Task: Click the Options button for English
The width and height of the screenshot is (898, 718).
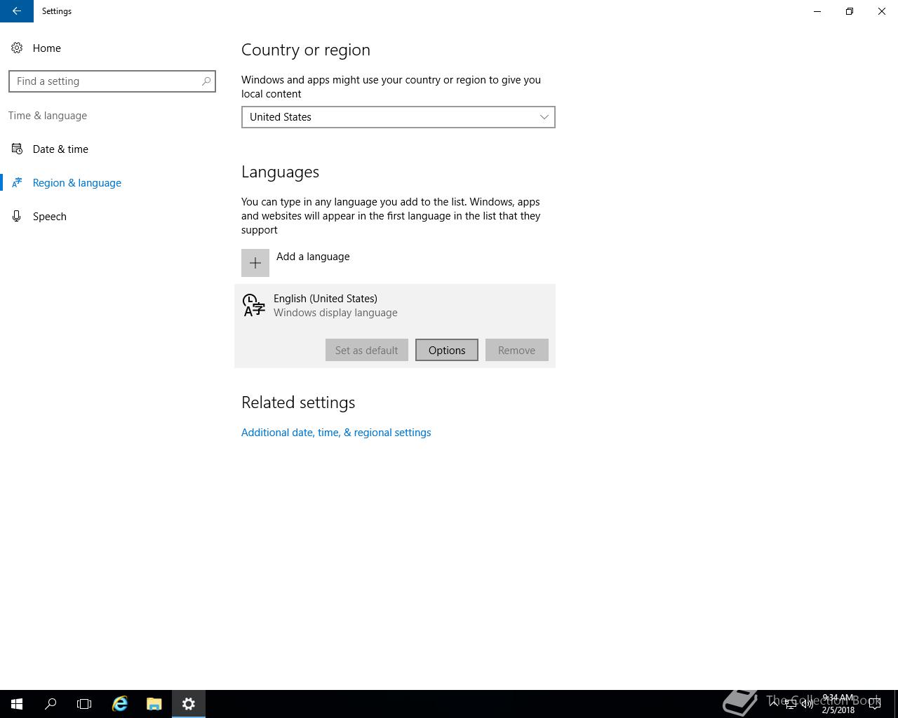Action: click(447, 350)
